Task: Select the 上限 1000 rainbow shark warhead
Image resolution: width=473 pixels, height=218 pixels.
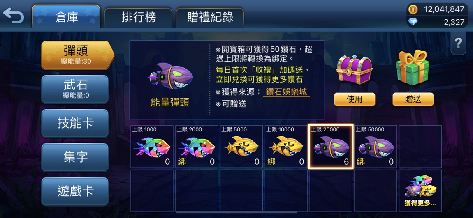Action: click(x=152, y=146)
